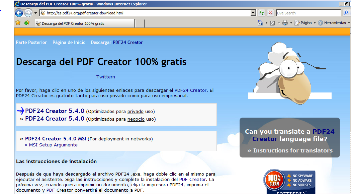Print the page with the printer icon
Viewport: 351px width, 194px height.
pyautogui.click(x=285, y=23)
